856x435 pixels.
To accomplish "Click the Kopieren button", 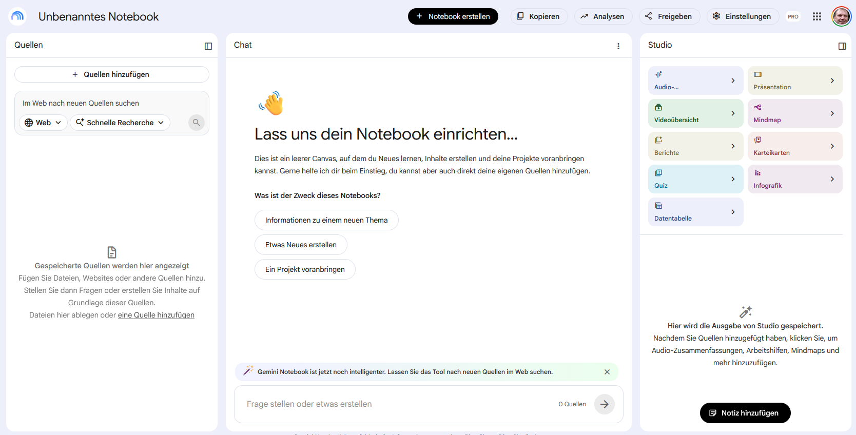I will (x=539, y=16).
